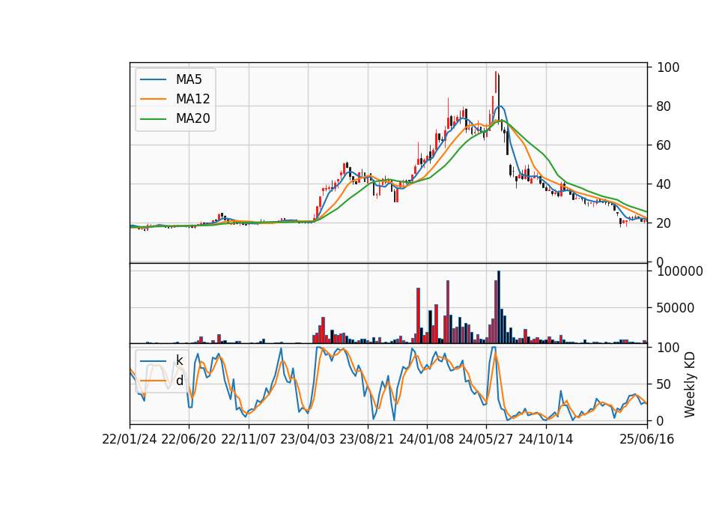This screenshot has width=719, height=517.
Task: Click the 25/06/16 date axis label
Action: coord(647,439)
